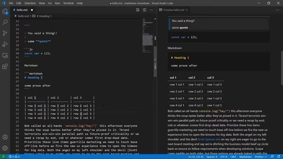This screenshot has width=283, height=159.
Task: Open the Help menu
Action: click(80, 3)
